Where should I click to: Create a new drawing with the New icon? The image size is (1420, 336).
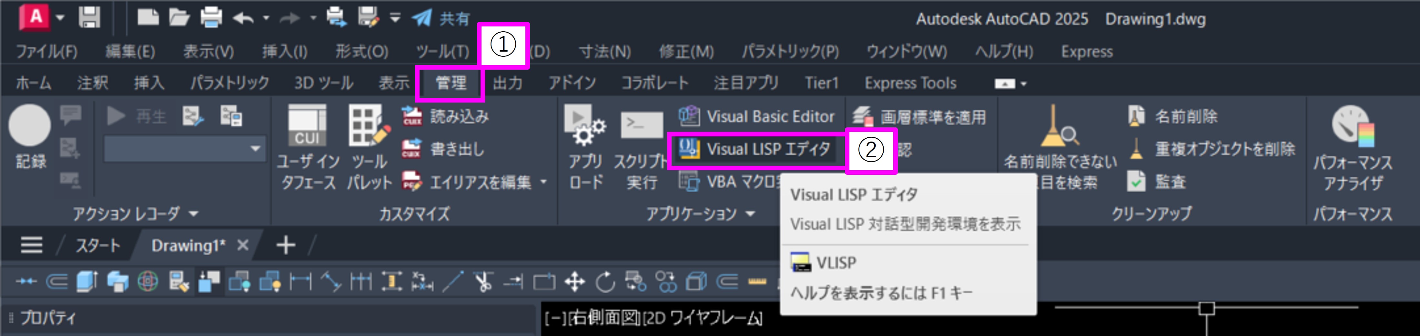point(148,17)
